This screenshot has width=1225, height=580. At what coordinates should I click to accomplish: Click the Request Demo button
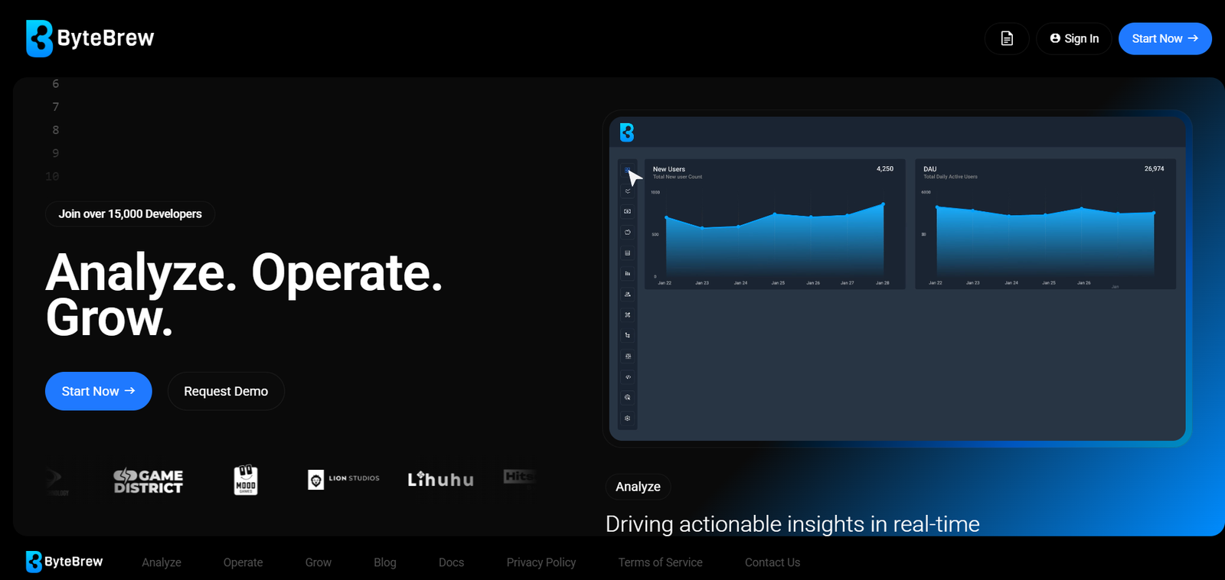(x=226, y=391)
